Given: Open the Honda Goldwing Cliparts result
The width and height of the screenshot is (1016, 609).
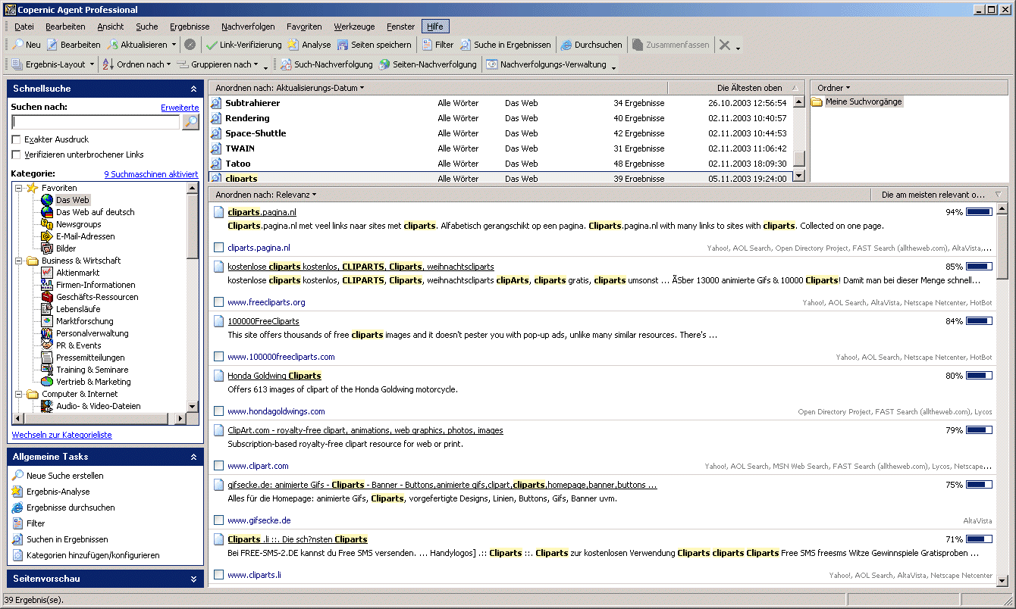Looking at the screenshot, I should click(274, 376).
